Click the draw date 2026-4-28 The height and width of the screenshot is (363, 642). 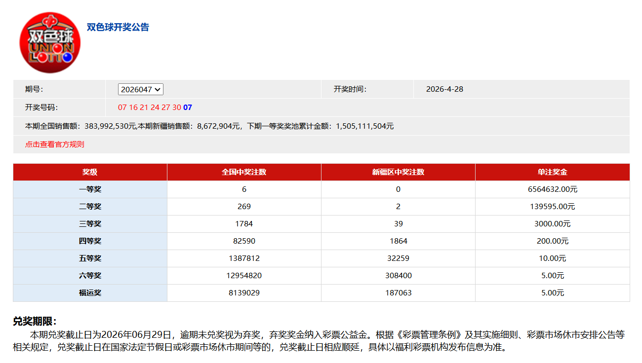point(444,89)
